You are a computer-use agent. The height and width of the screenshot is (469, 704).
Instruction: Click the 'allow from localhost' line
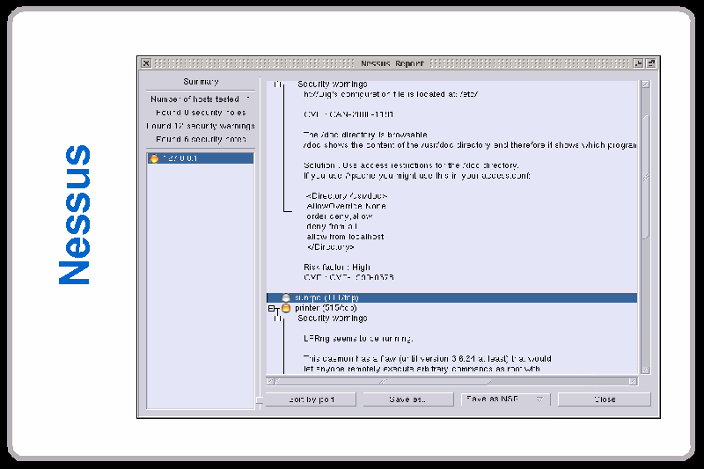click(x=345, y=237)
